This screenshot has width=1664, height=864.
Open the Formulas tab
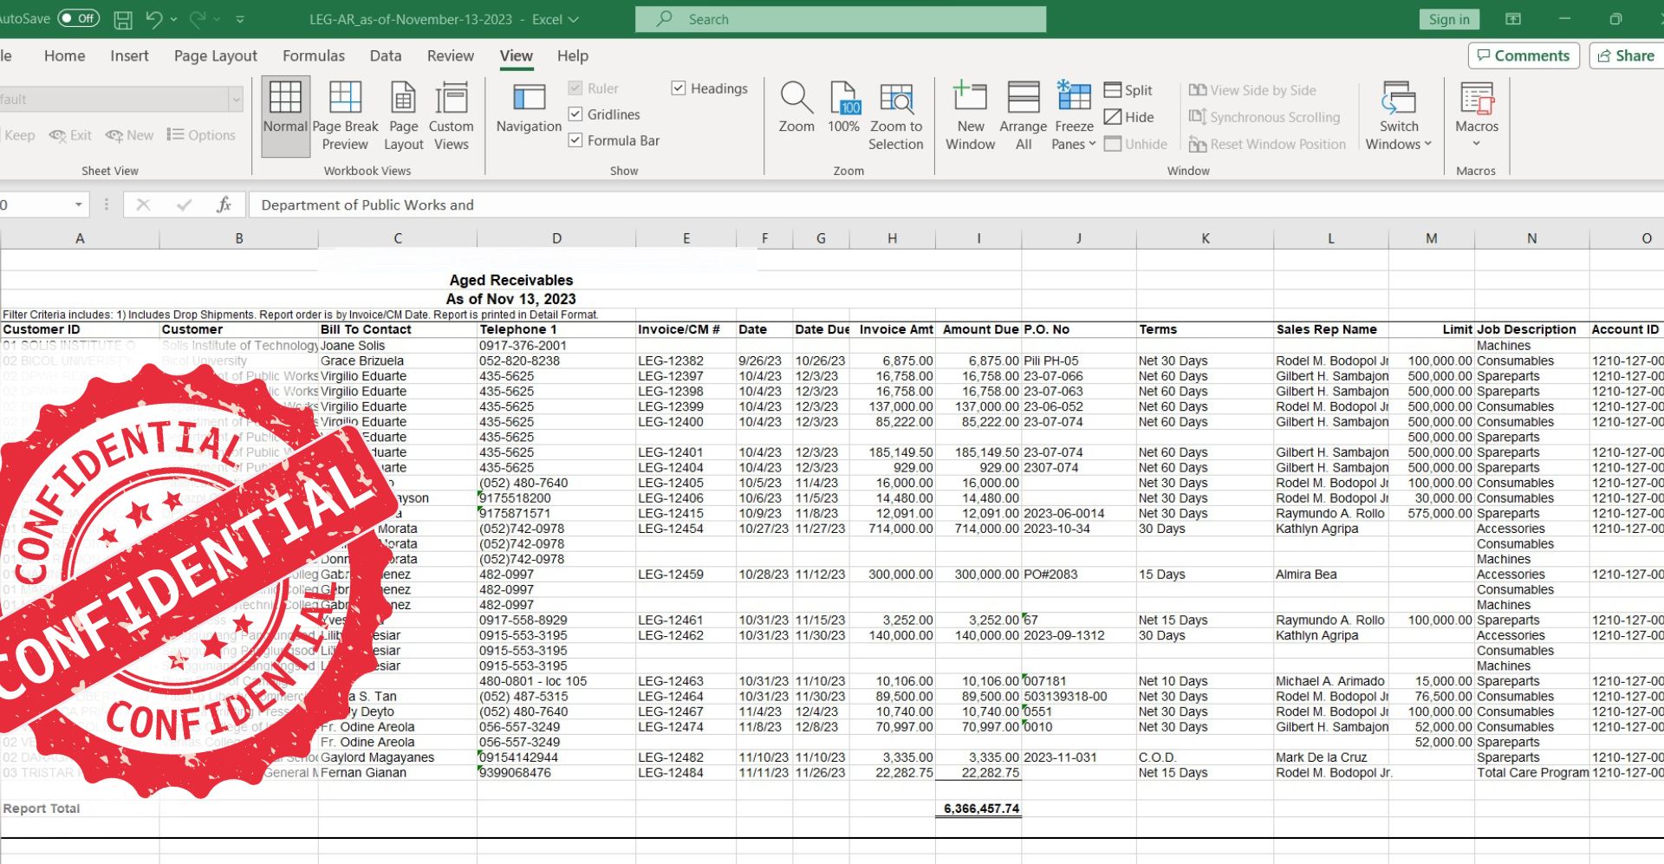coord(314,55)
